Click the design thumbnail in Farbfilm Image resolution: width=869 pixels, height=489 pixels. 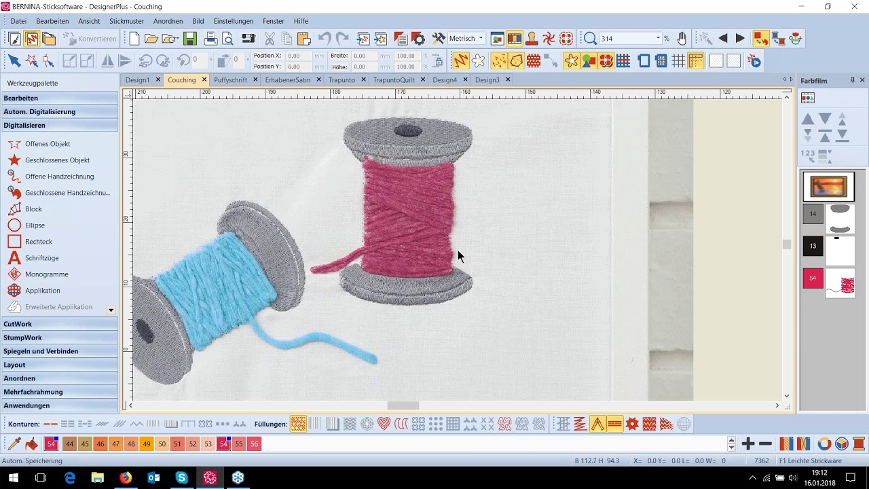828,186
